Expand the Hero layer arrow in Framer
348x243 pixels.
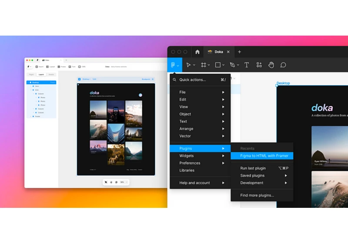click(x=31, y=86)
